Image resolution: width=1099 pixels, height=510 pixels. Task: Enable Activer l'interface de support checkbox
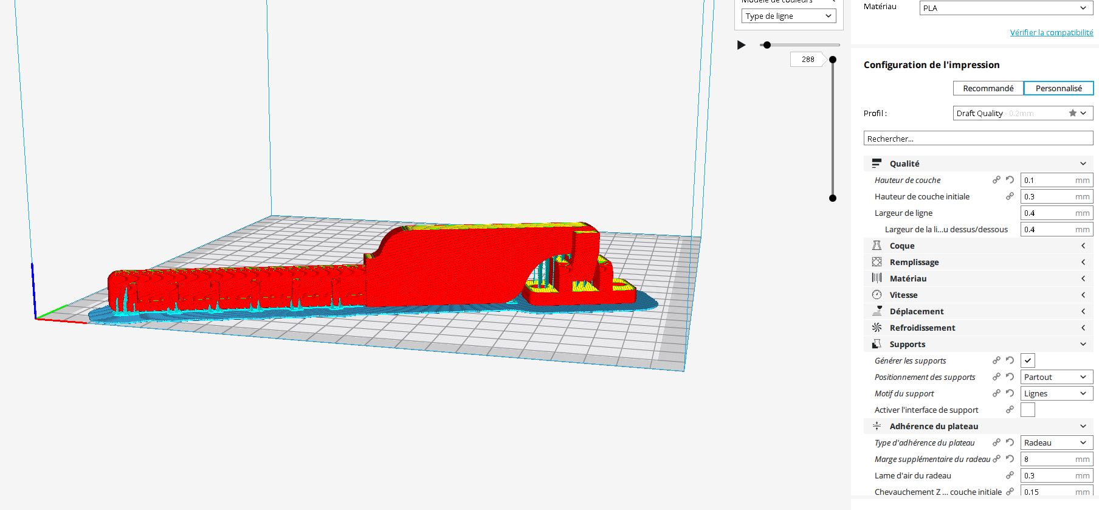[x=1028, y=410]
